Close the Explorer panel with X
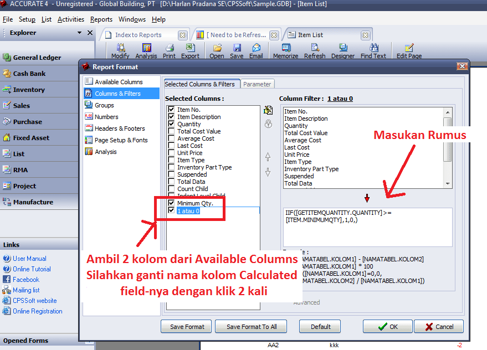487x350 pixels. coord(90,33)
